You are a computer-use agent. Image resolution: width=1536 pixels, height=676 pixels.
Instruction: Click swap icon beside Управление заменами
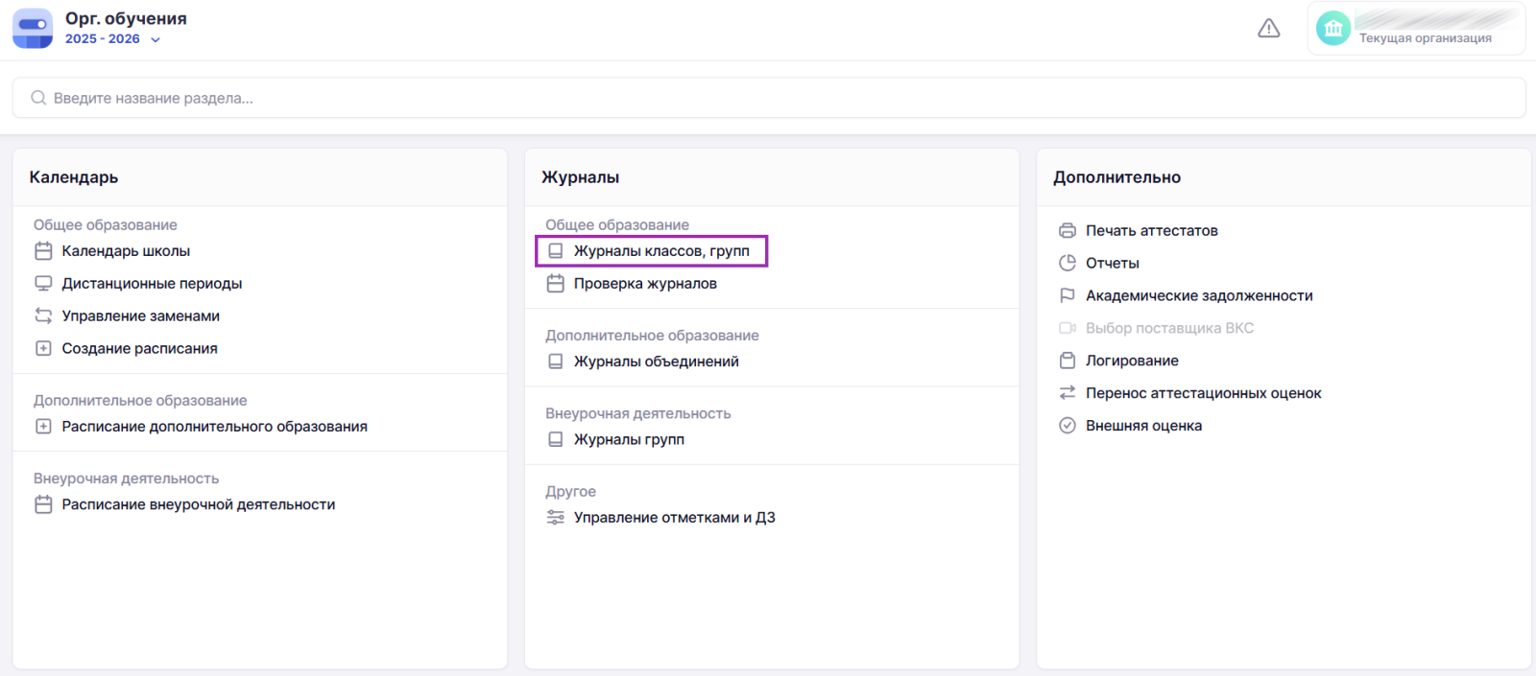(x=43, y=316)
